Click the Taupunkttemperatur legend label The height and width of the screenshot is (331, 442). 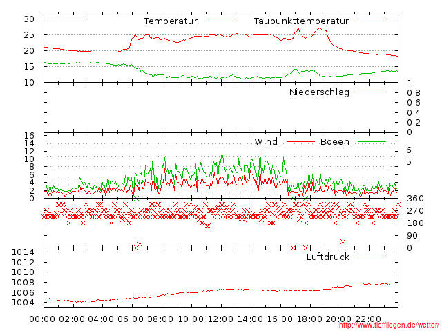tap(301, 21)
